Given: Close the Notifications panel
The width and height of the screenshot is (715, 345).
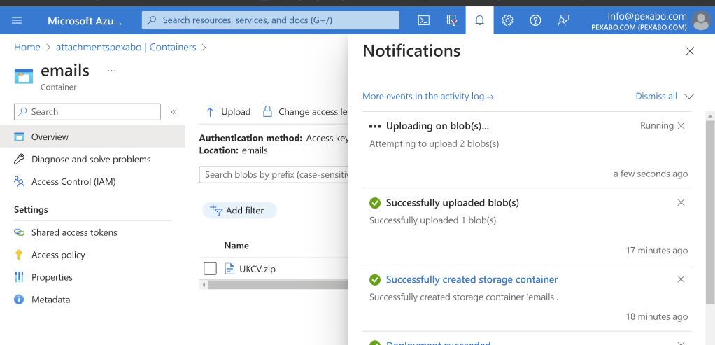Looking at the screenshot, I should [x=690, y=51].
